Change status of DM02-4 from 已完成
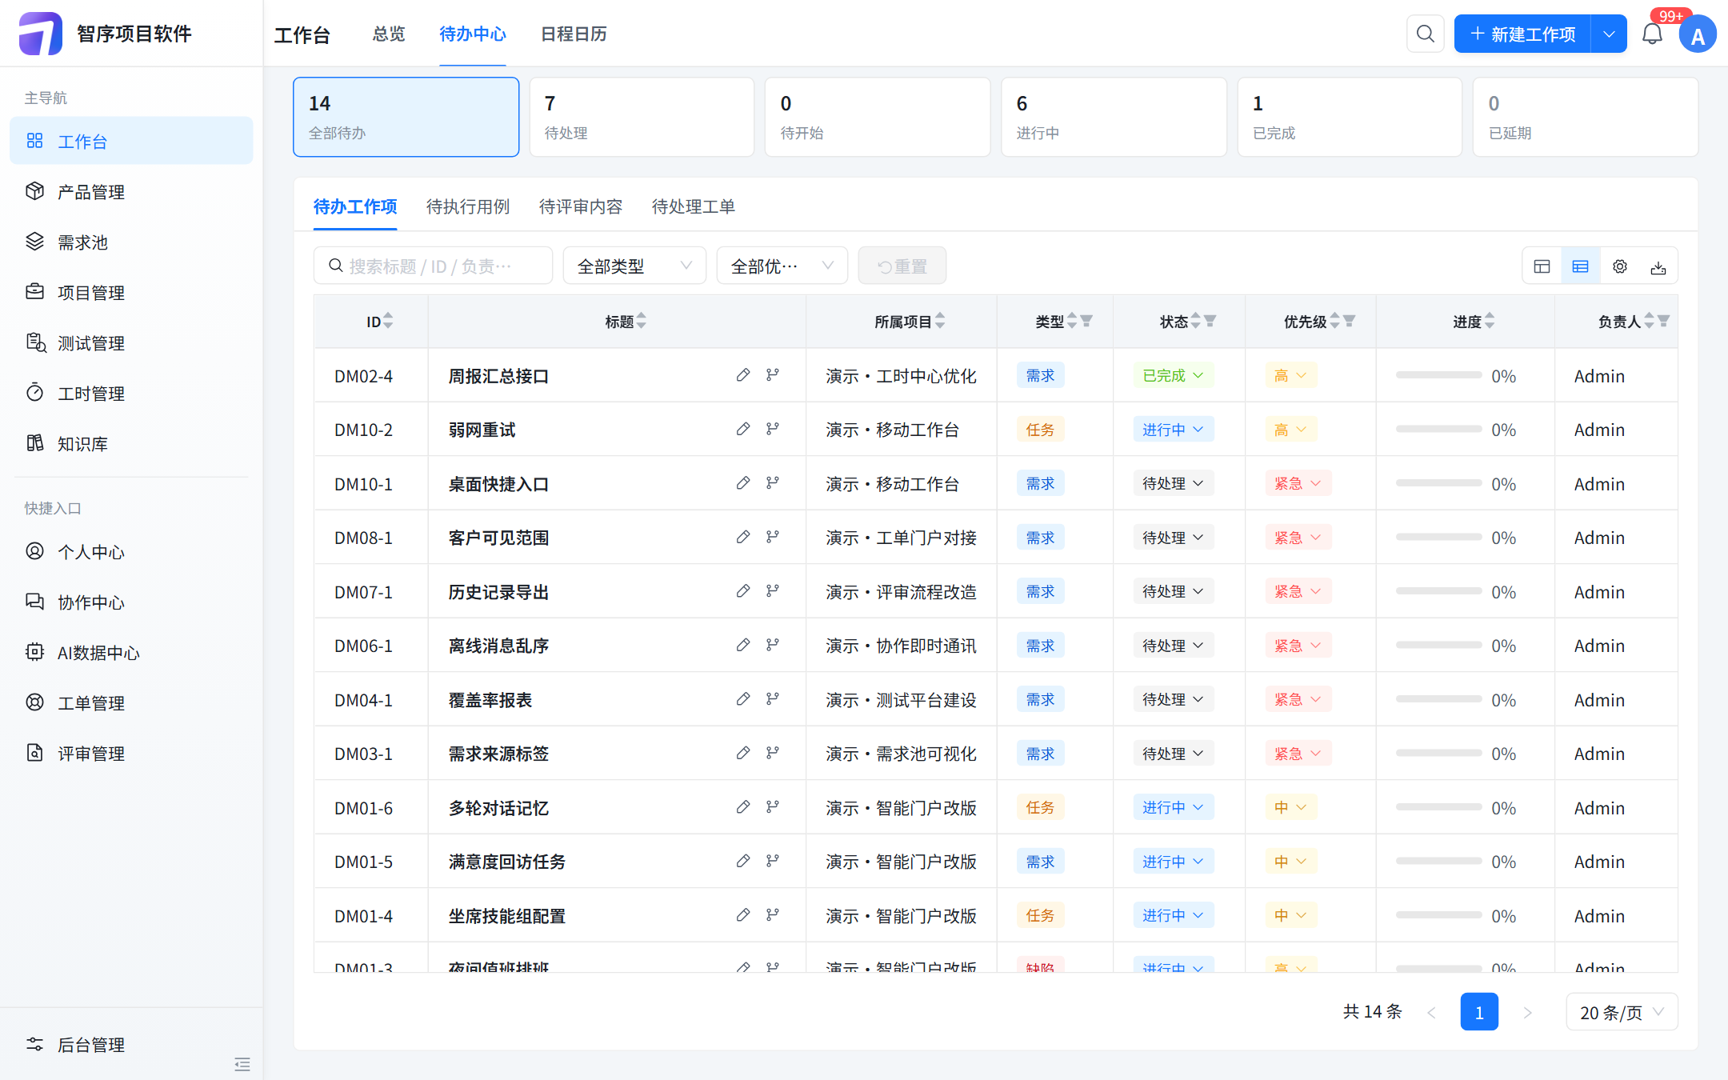1728x1080 pixels. pyautogui.click(x=1173, y=375)
